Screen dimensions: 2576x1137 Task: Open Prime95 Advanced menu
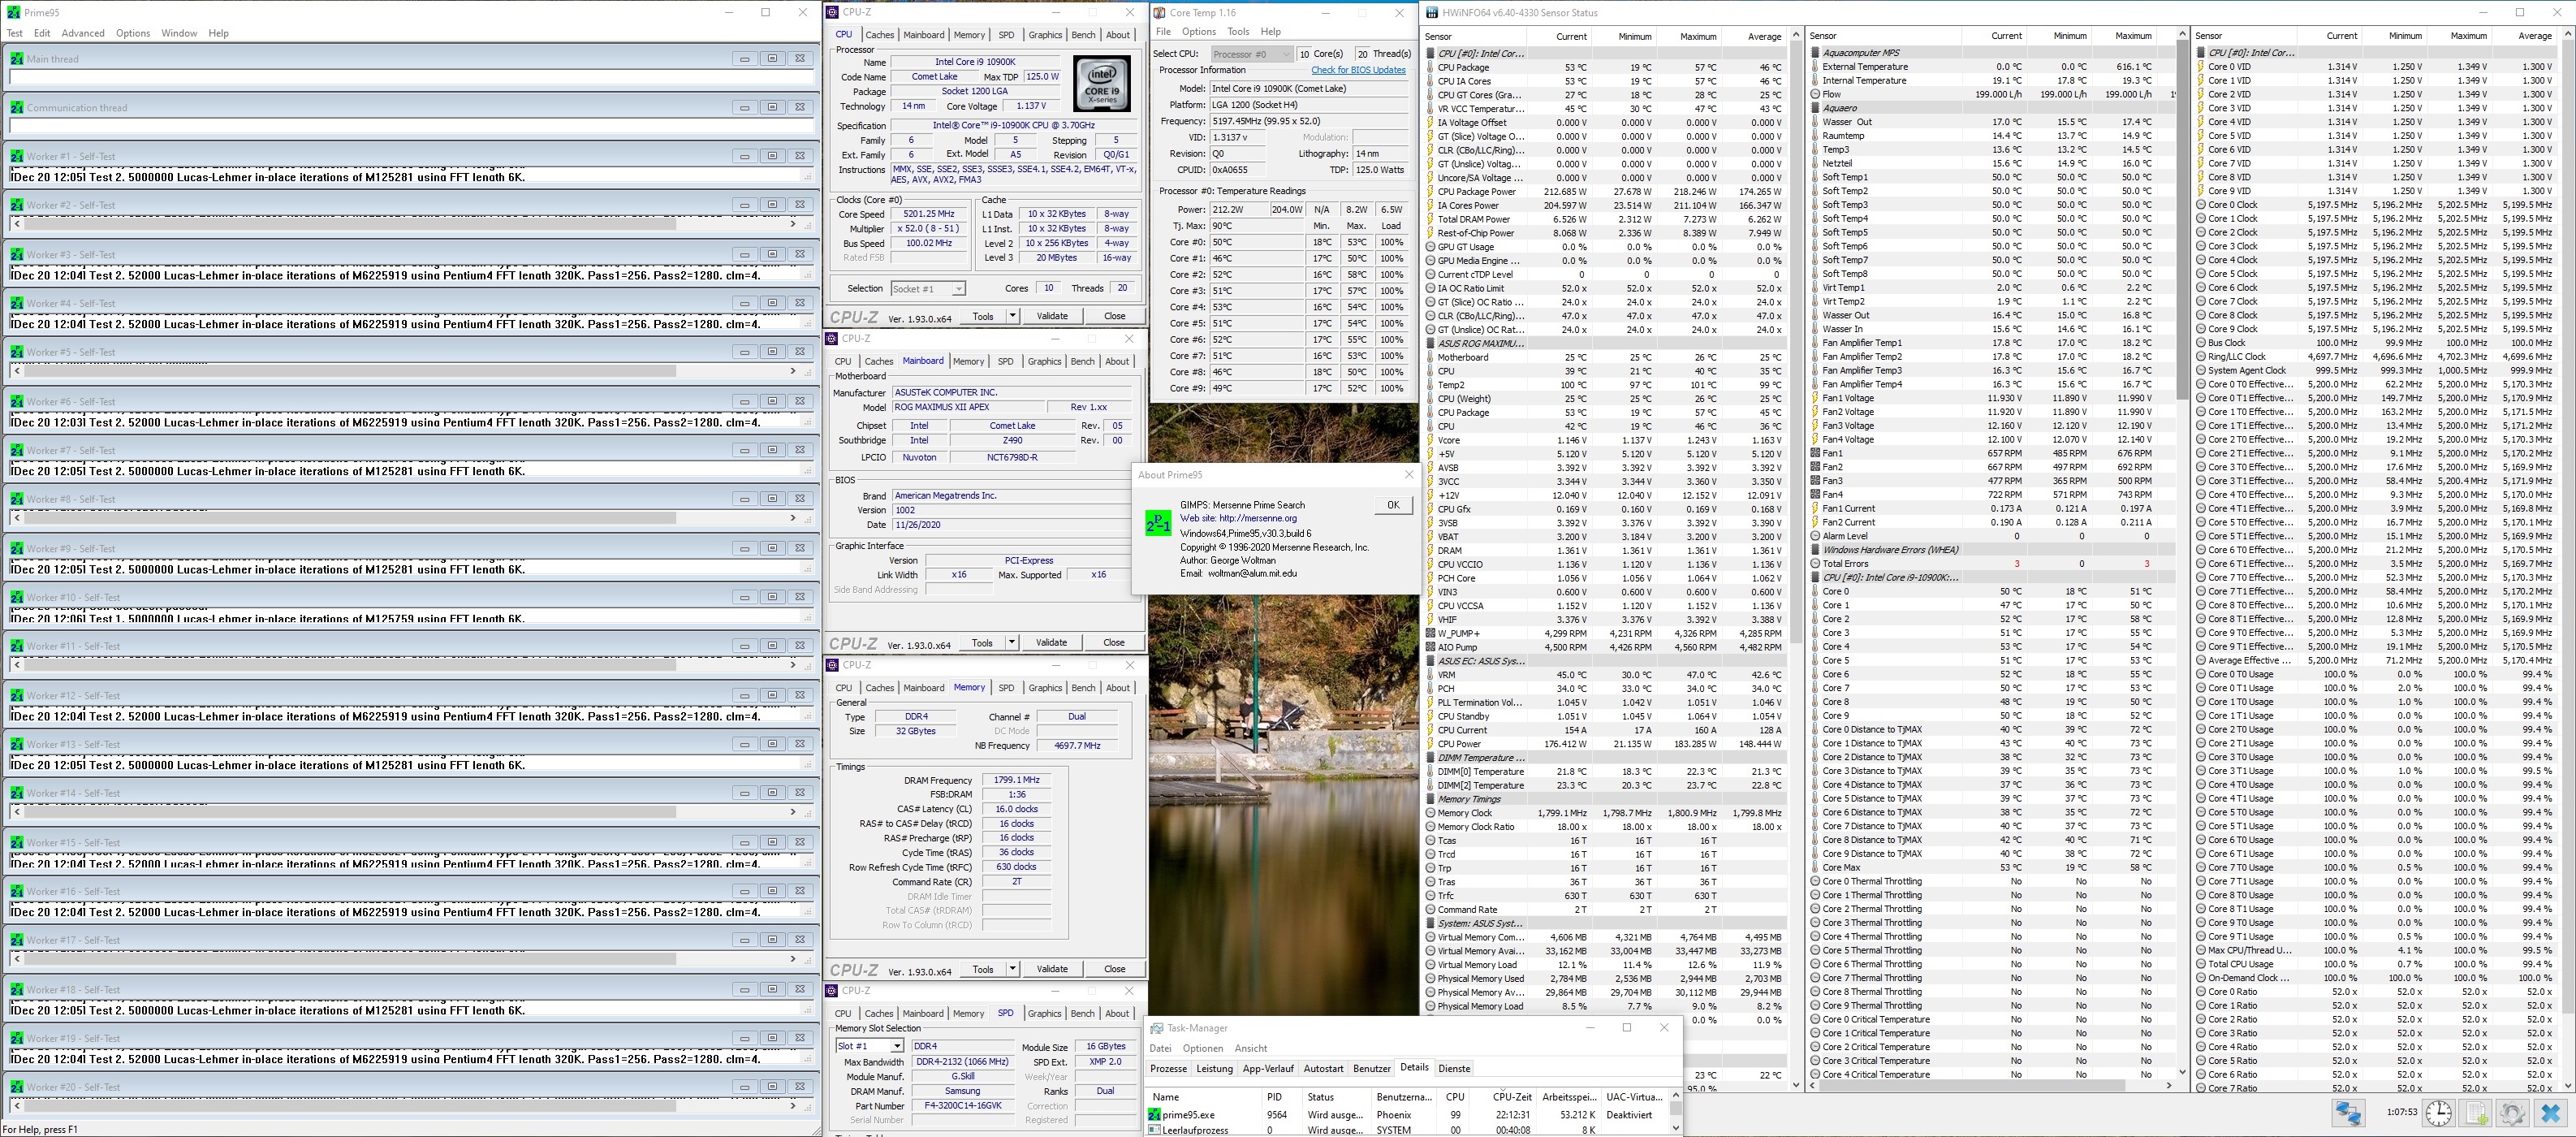pyautogui.click(x=83, y=33)
